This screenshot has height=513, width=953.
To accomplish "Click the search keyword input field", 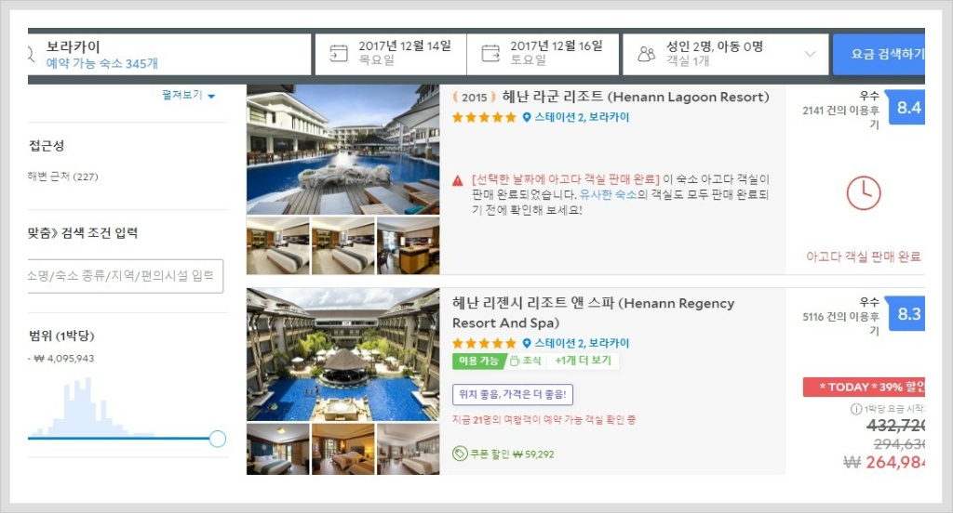I will click(x=126, y=276).
